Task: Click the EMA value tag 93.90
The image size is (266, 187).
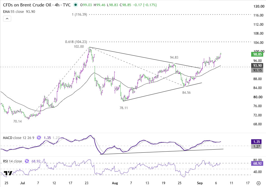Action: coord(257,65)
